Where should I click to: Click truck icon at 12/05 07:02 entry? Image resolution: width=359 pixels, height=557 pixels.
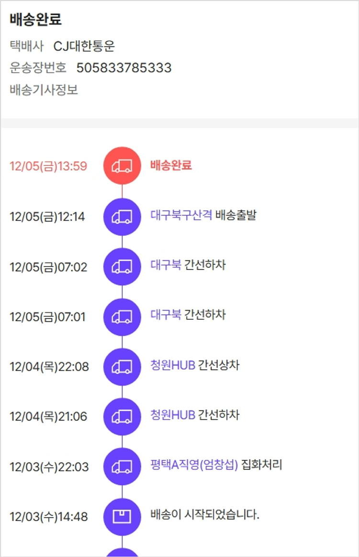(122, 267)
